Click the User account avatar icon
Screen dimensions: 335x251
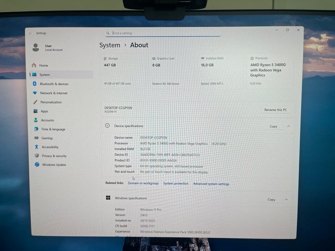click(36, 47)
